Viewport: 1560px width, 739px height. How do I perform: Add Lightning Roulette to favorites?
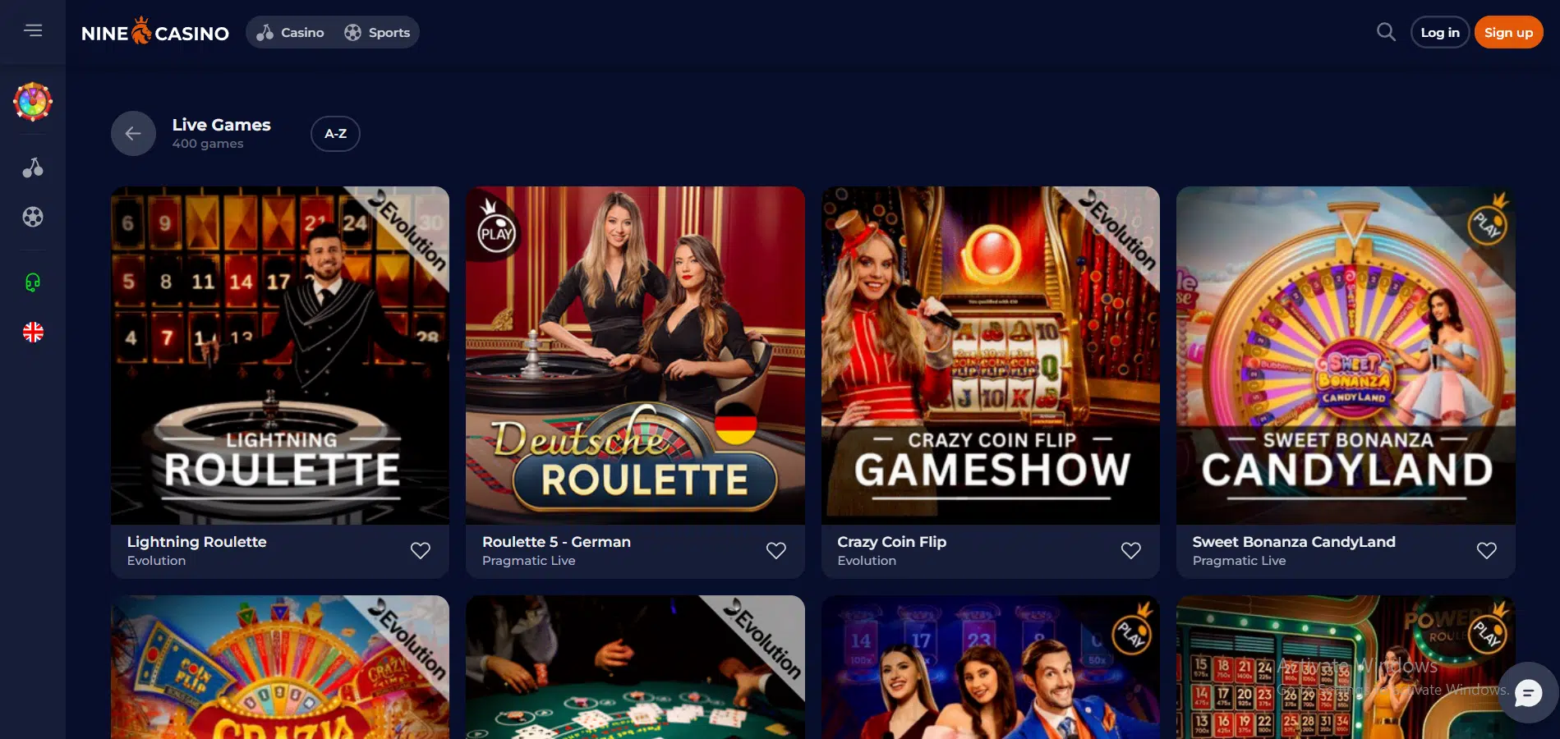(x=421, y=550)
